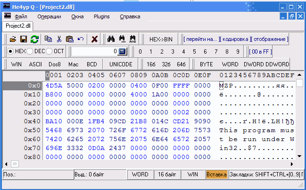Select the DEC radio button

coord(30,51)
